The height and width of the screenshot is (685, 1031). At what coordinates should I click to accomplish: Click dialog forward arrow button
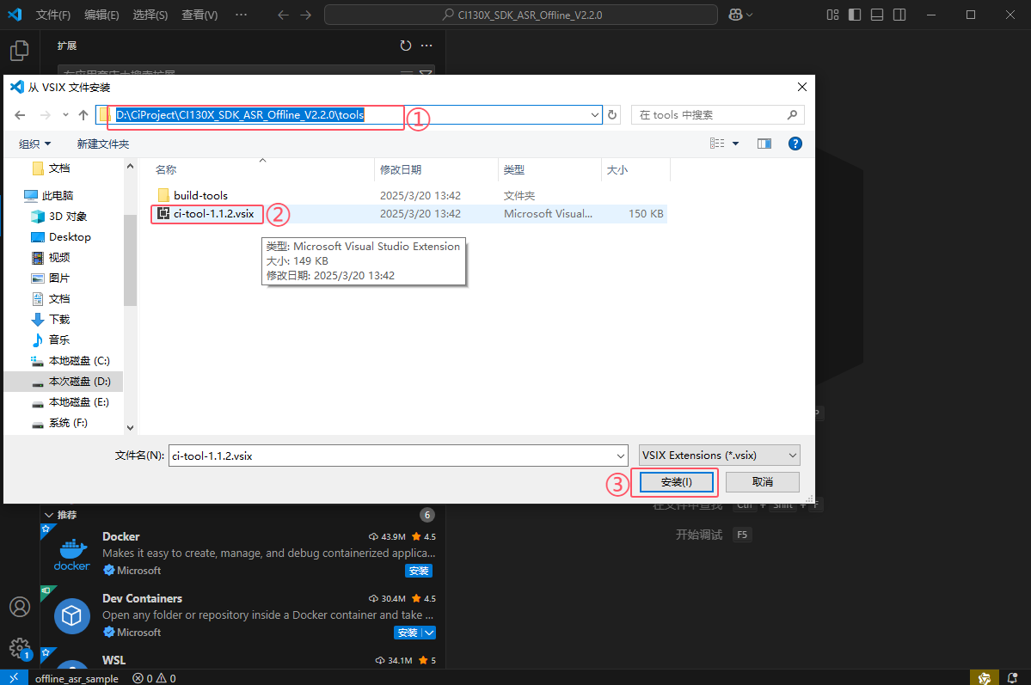coord(45,115)
